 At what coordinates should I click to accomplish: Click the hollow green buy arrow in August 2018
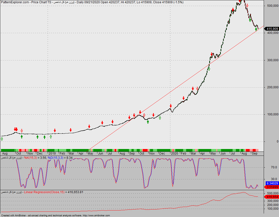2,139
